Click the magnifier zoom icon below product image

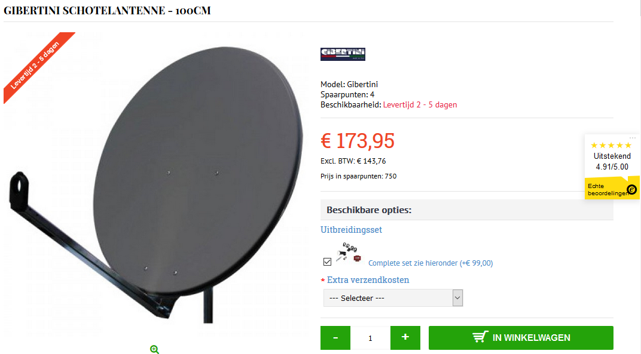tap(154, 349)
